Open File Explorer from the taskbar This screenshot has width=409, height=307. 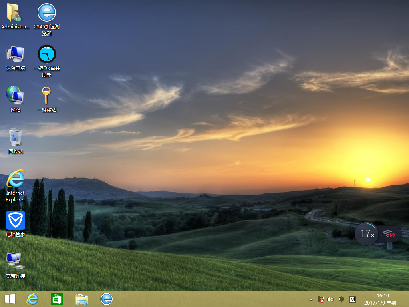pyautogui.click(x=82, y=299)
